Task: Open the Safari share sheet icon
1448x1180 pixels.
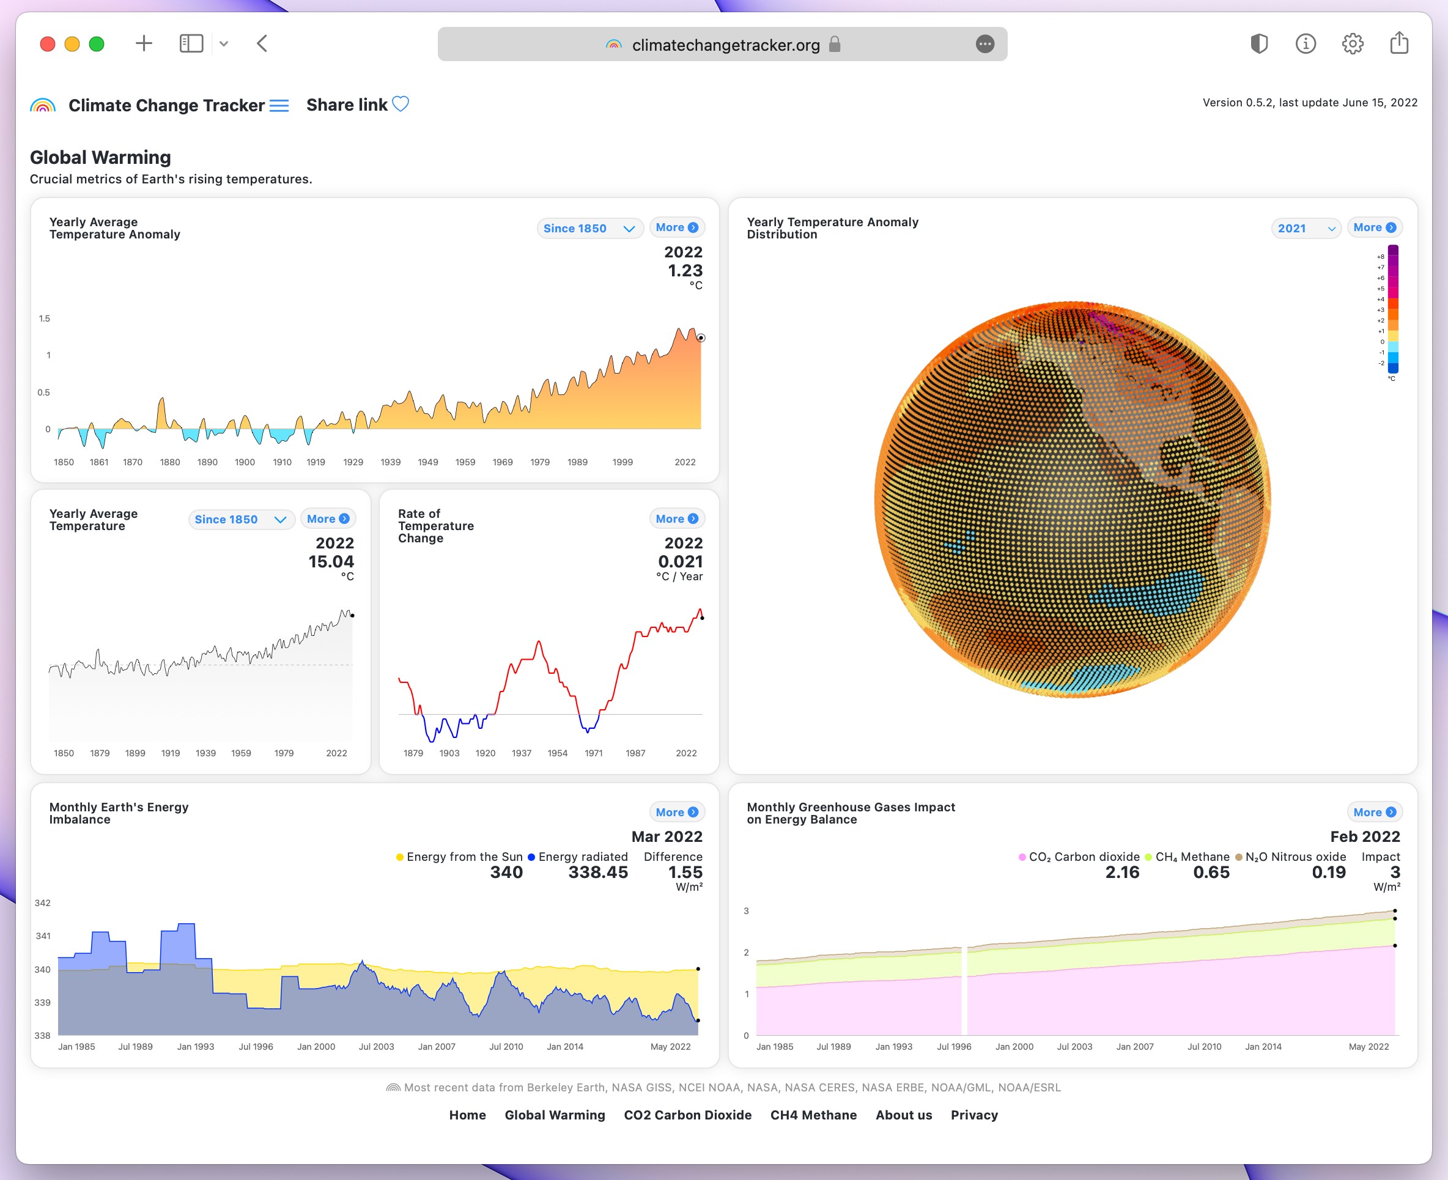Action: click(x=1398, y=43)
